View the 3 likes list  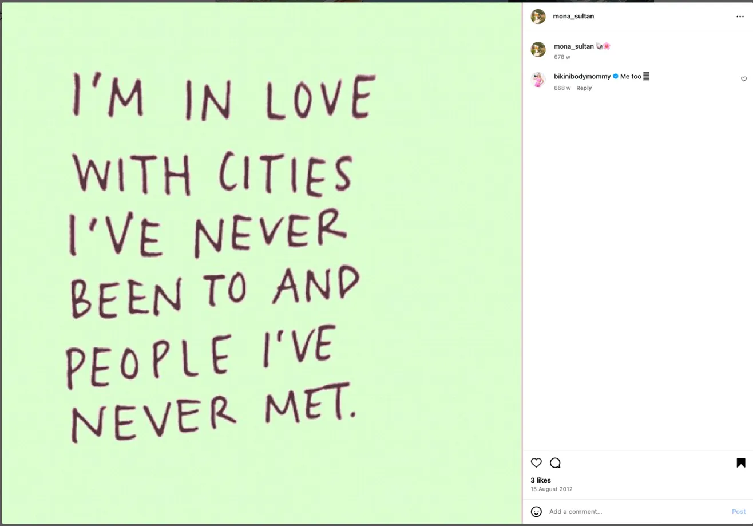coord(541,480)
